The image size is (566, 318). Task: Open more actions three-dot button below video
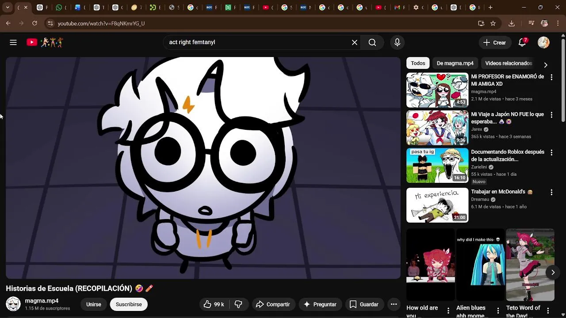(x=394, y=304)
